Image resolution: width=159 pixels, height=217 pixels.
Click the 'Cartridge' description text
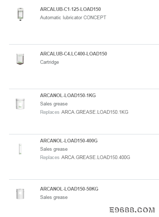tap(50, 62)
